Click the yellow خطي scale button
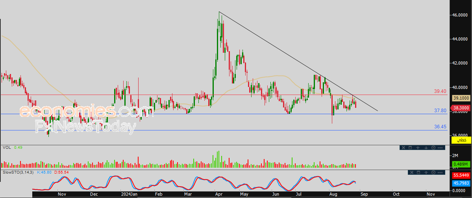472x198 pixels. pyautogui.click(x=461, y=140)
